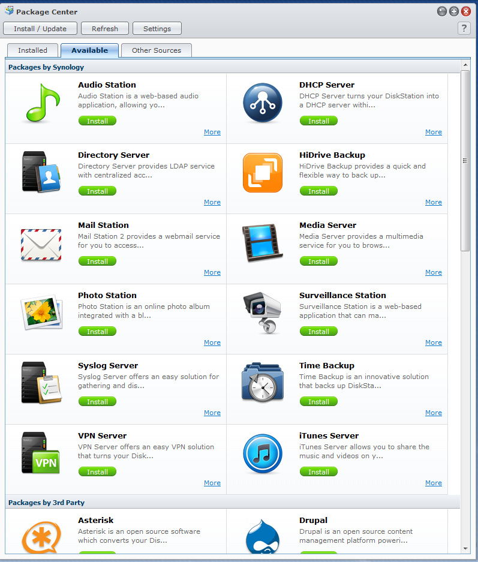This screenshot has width=478, height=562.
Task: Install Photo Station
Action: click(x=98, y=332)
